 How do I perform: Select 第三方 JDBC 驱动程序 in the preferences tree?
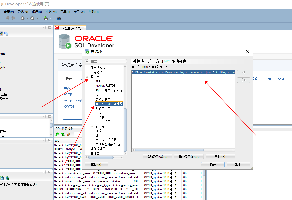click(x=109, y=104)
